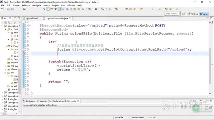Open the Declaration view tab

57,101
